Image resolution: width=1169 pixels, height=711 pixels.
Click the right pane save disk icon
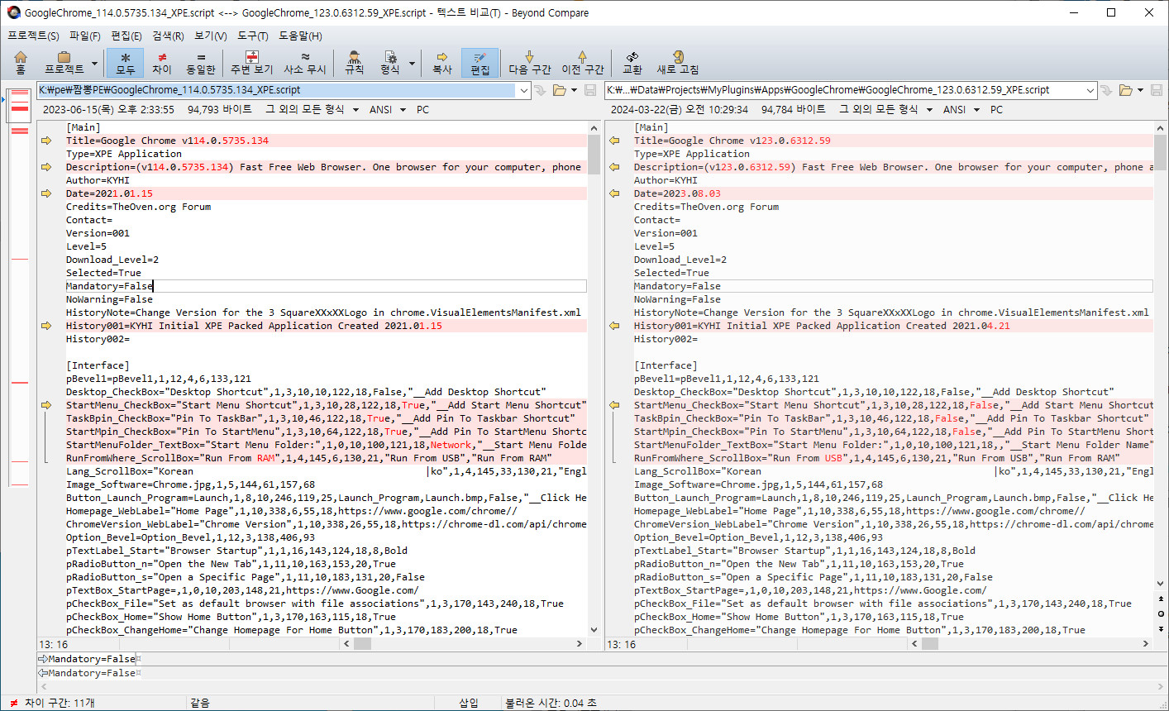(x=1157, y=90)
